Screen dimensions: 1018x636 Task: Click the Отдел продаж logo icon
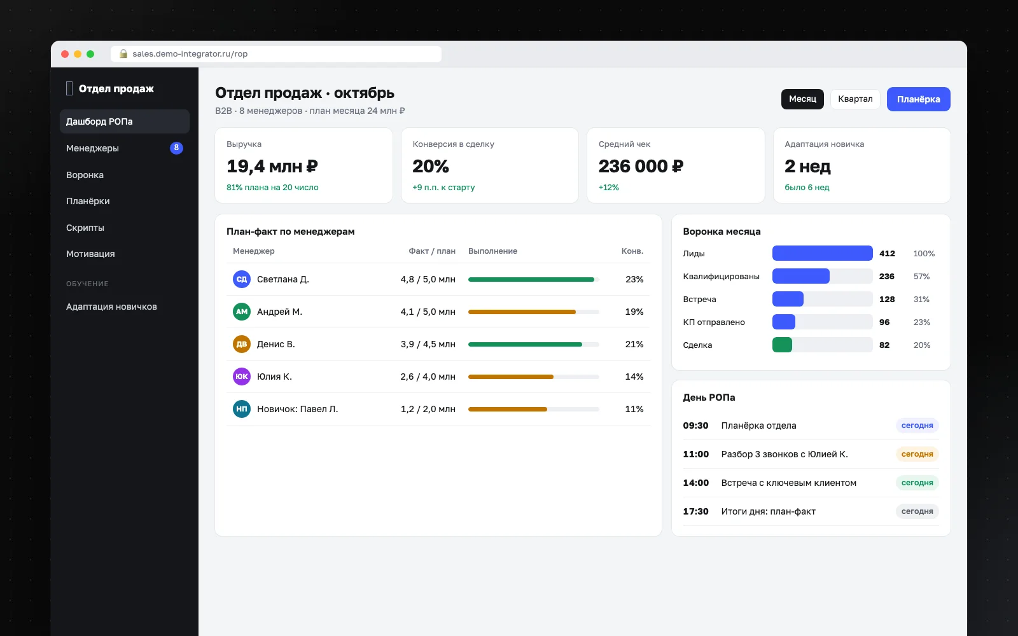[69, 88]
